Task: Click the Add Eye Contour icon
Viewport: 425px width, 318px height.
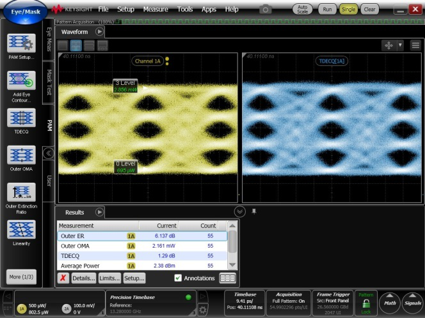Action: 20,81
